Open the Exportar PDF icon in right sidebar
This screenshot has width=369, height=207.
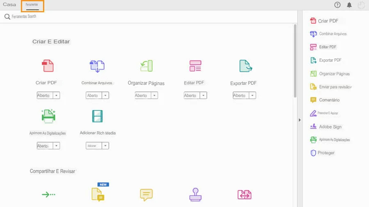pyautogui.click(x=313, y=60)
